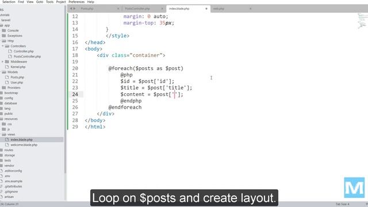
Task: Select the config folder
Action: tap(9, 98)
